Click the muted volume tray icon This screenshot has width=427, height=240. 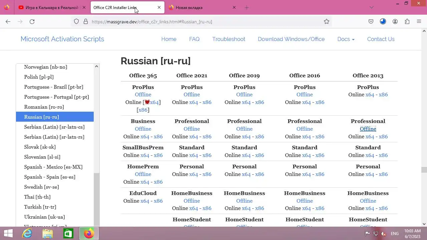pyautogui.click(x=384, y=234)
